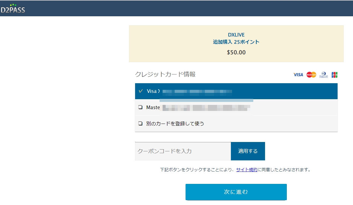Click the $50.00 price text
This screenshot has height=205, width=353.
point(236,52)
